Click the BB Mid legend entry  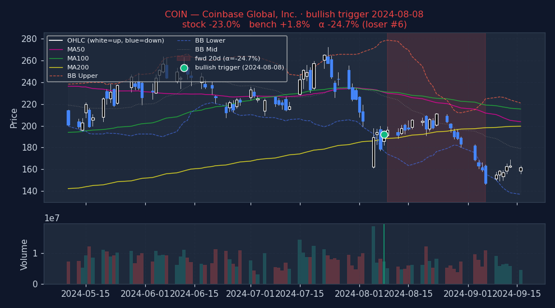(206, 50)
